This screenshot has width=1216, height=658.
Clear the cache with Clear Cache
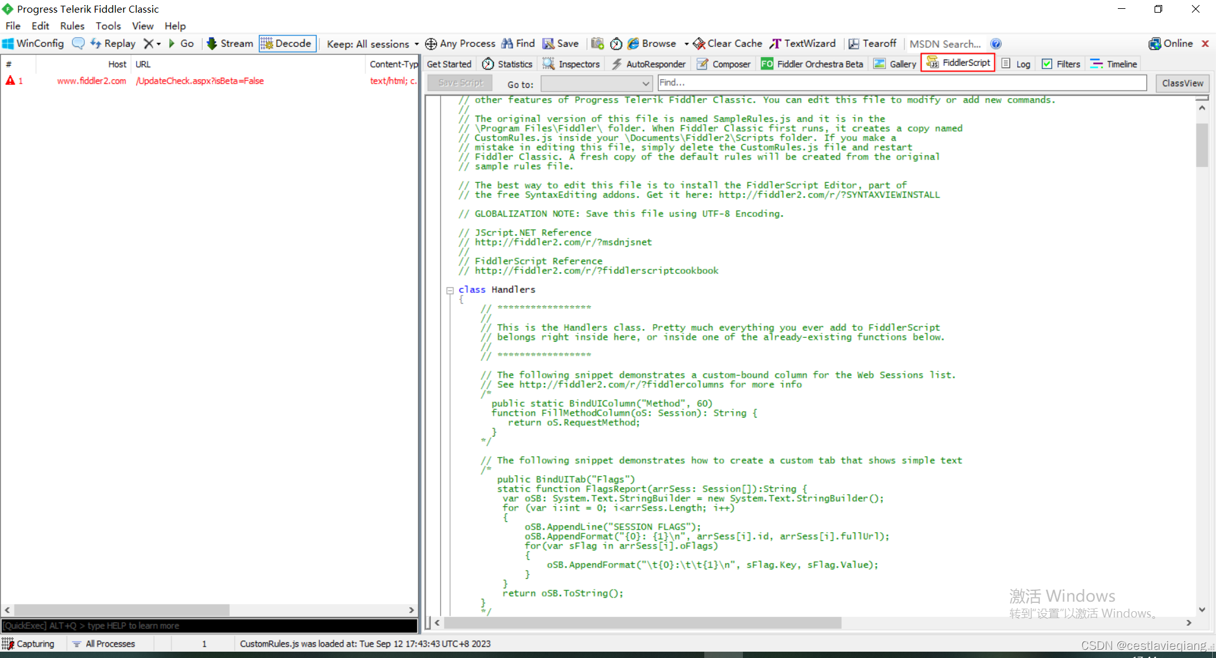point(727,43)
